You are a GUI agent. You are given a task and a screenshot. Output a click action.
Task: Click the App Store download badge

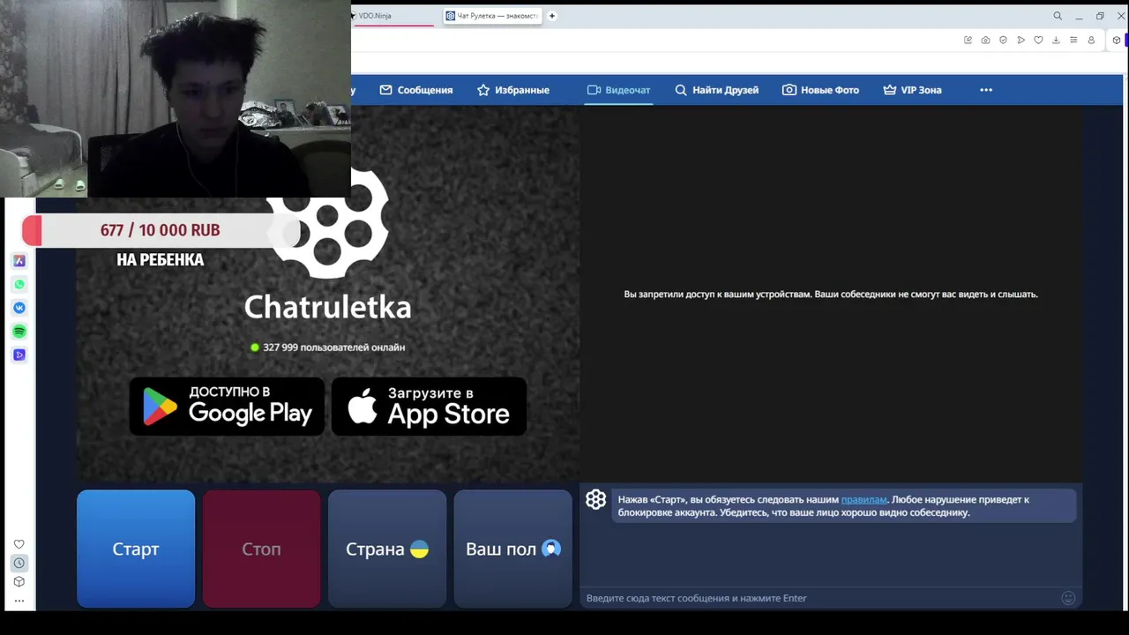click(x=429, y=407)
